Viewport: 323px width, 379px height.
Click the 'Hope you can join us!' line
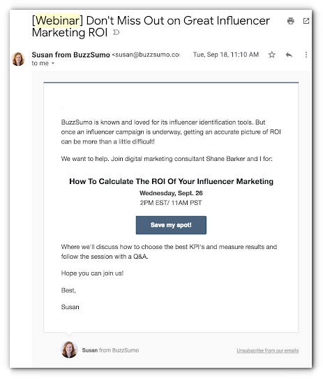pos(92,273)
